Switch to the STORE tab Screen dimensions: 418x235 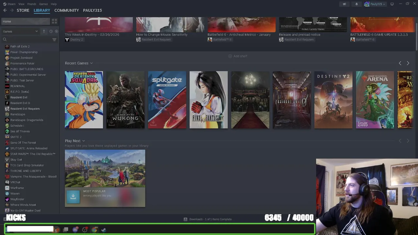[23, 10]
